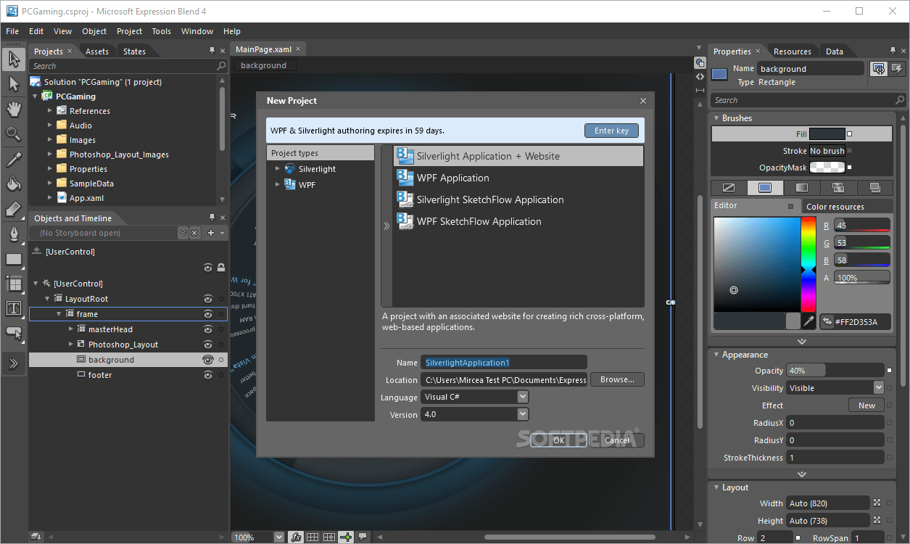Select the Pan hand tool
This screenshot has width=910, height=544.
[14, 110]
